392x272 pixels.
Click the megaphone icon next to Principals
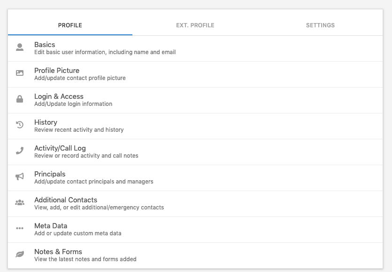click(19, 176)
